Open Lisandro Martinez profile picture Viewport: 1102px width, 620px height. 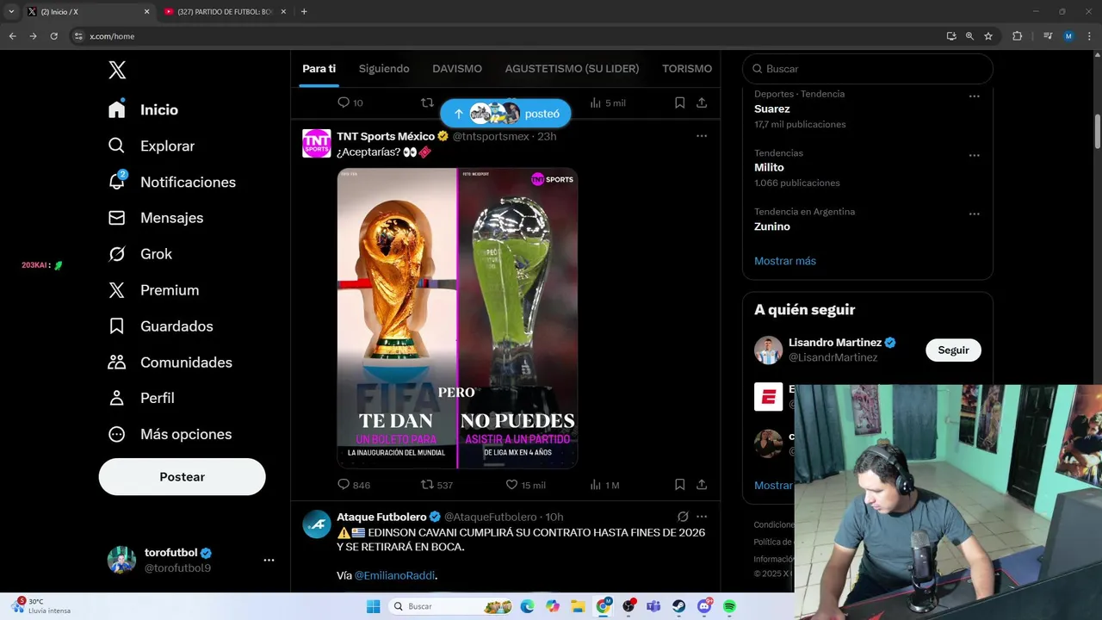(768, 350)
